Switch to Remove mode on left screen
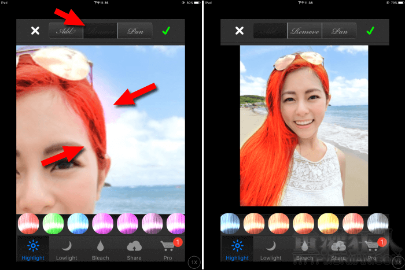The height and width of the screenshot is (270, 405). tap(100, 31)
